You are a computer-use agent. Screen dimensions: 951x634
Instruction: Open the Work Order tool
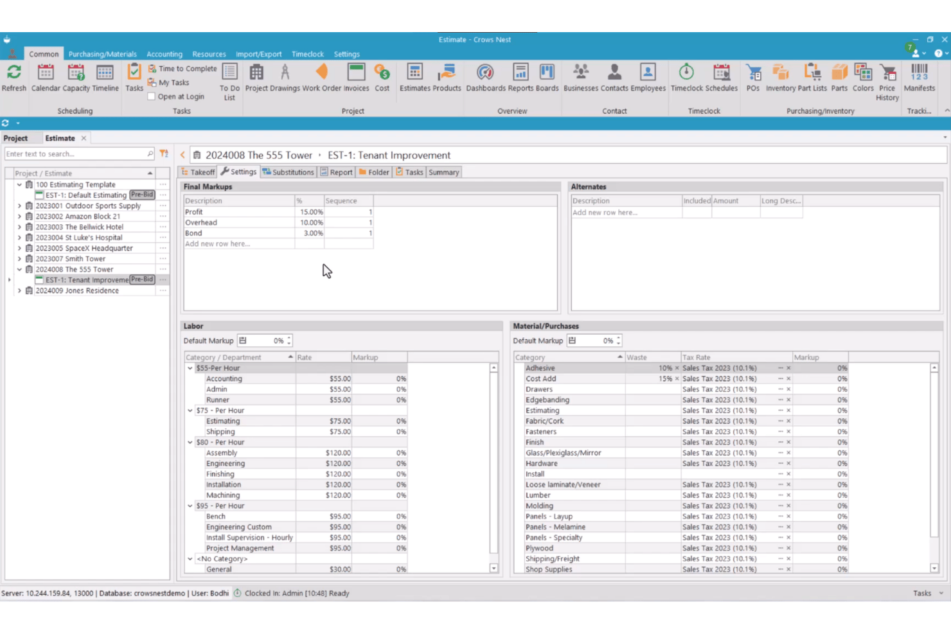(x=322, y=78)
